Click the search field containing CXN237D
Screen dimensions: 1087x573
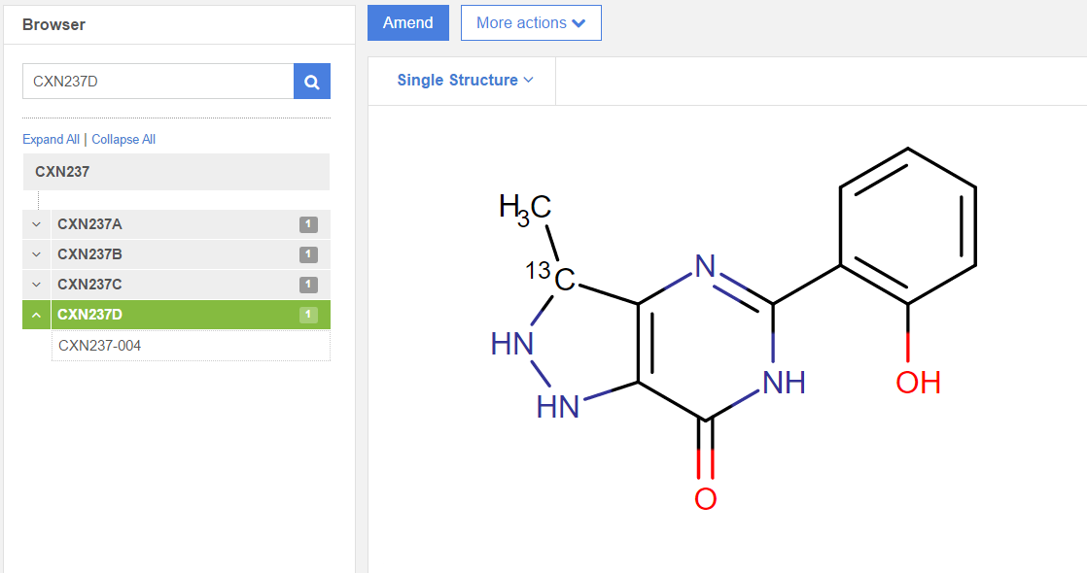point(158,82)
